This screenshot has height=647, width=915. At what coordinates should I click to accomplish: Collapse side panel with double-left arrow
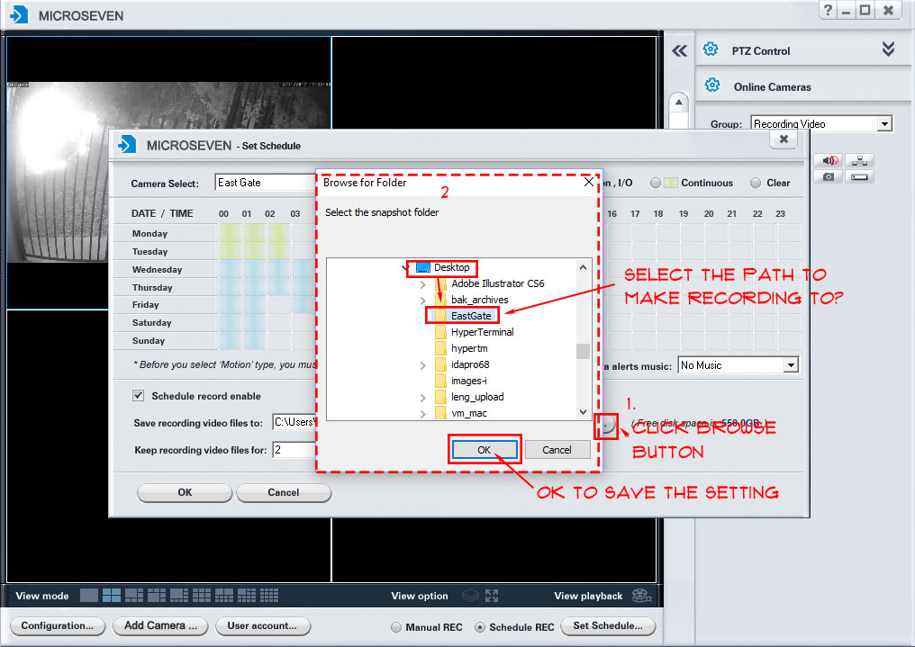(680, 51)
